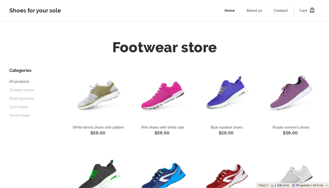This screenshot has width=329, height=188.
Task: Open the pink shoe product image
Action: point(163,95)
